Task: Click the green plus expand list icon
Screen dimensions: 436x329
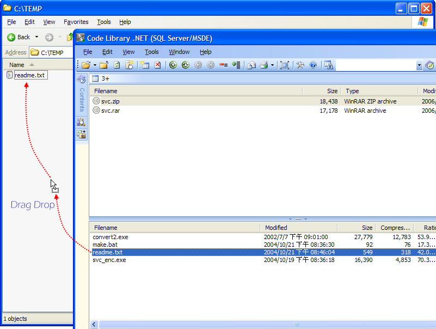Action: tap(236, 65)
